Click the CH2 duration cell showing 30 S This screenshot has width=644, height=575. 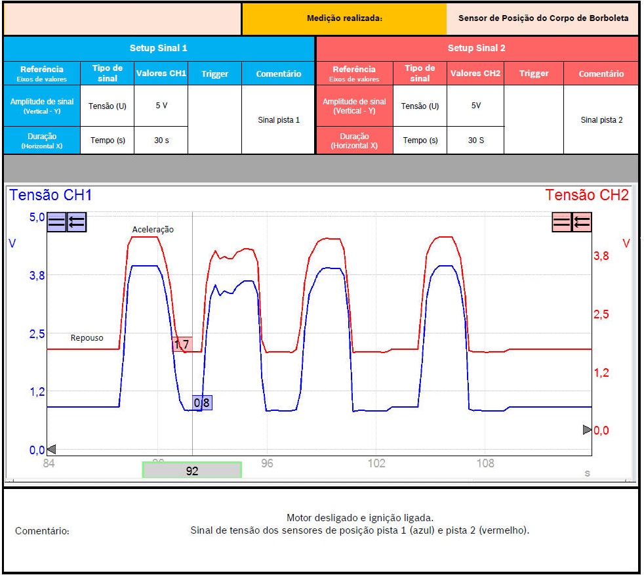coord(476,140)
